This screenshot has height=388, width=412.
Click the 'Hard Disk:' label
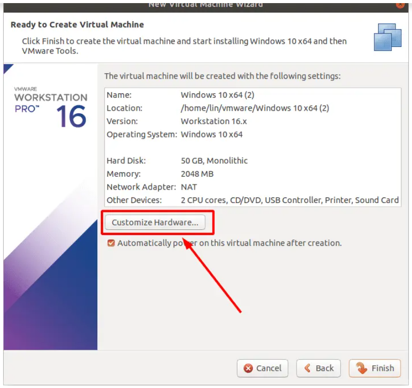[x=126, y=161]
